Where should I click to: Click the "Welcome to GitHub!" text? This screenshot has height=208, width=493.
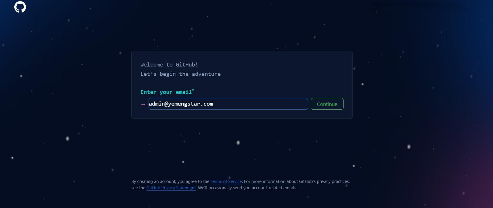click(169, 65)
